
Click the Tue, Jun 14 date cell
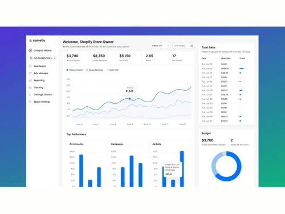click(x=207, y=64)
